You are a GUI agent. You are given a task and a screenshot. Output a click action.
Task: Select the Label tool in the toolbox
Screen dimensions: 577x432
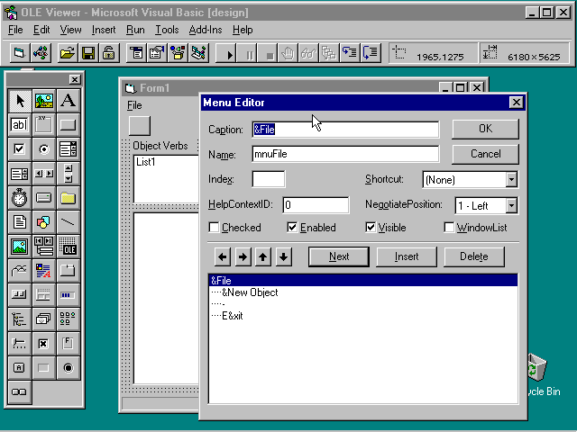coord(68,101)
